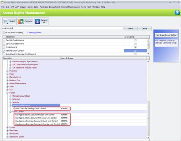Toggle Is Grouping checkbox for first Can Edit Credit Control row
181x141 pixels.
coord(136,40)
